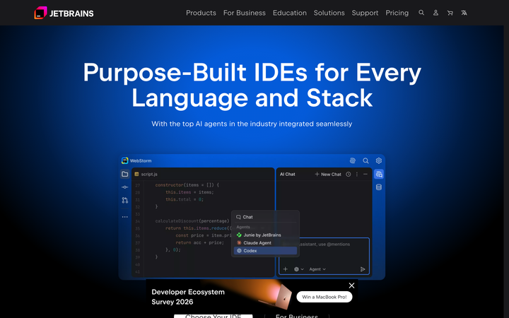Select Junie by JetBrains agent
The image size is (509, 318).
coord(265,235)
